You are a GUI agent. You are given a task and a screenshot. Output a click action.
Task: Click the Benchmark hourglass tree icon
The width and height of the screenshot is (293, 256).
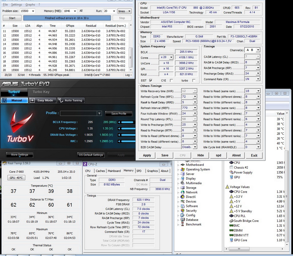click(x=183, y=224)
